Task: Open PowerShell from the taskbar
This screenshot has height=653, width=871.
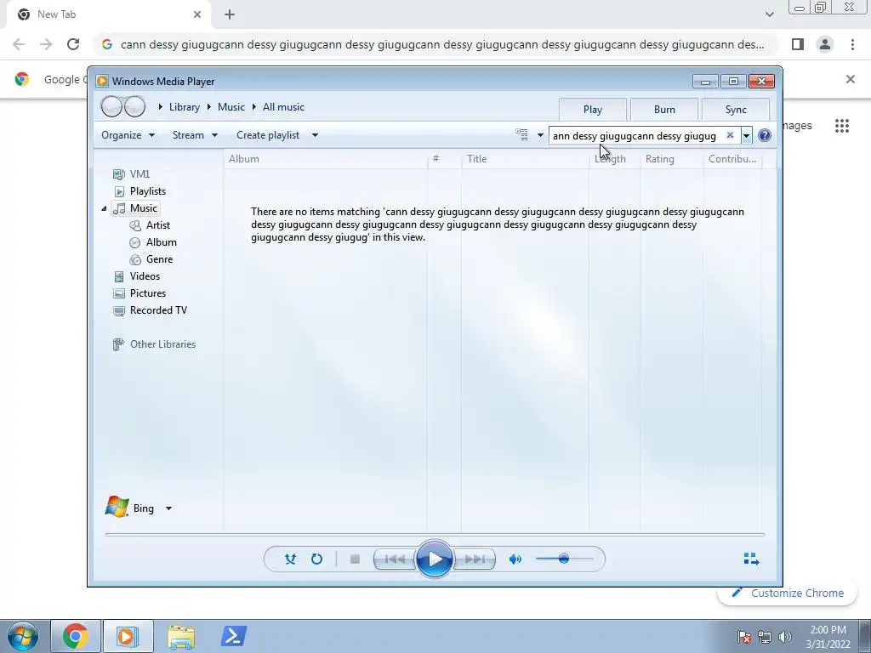Action: point(233,636)
